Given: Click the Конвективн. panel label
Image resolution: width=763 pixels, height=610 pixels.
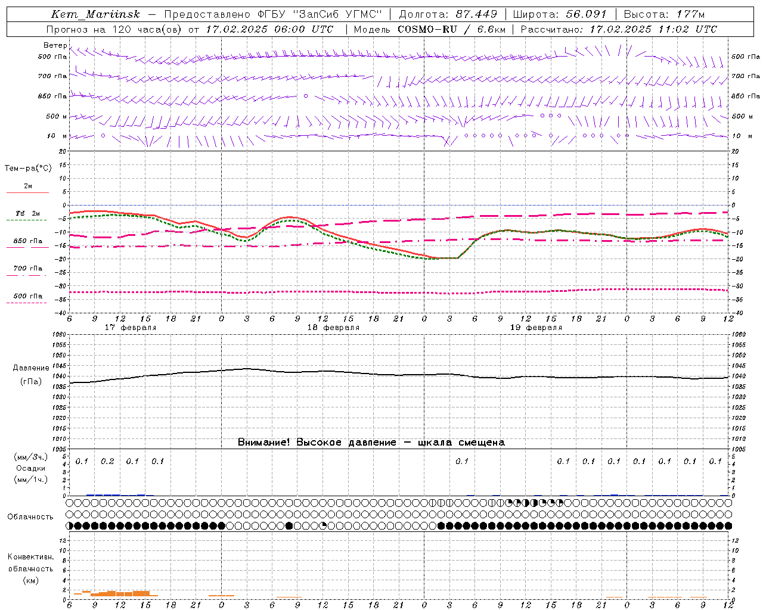Looking at the screenshot, I should [30, 557].
